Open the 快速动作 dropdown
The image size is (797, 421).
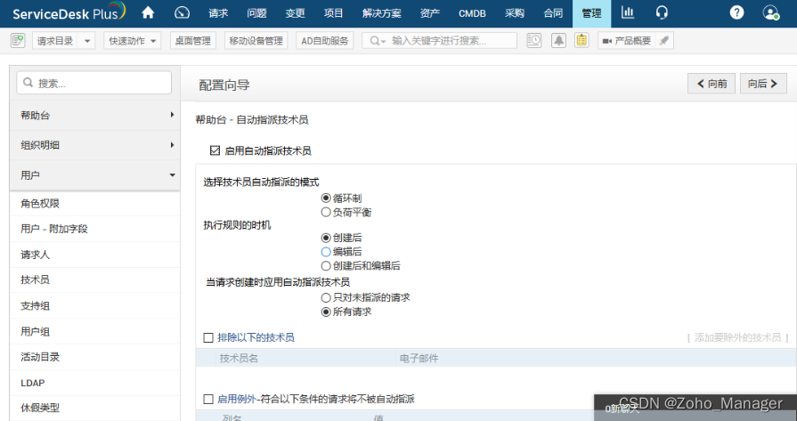pyautogui.click(x=132, y=41)
